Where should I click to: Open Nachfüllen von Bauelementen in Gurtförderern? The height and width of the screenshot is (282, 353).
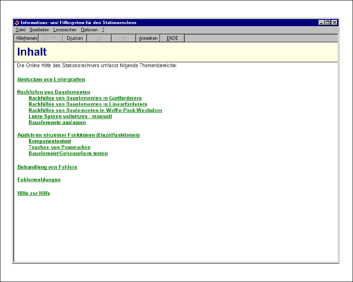85,98
